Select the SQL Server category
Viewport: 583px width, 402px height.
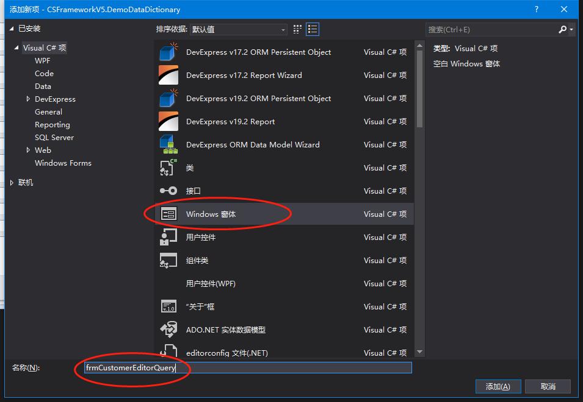54,137
